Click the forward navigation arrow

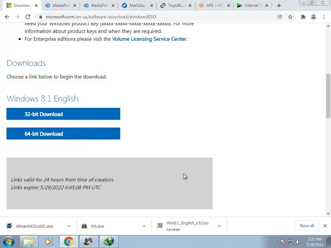tap(17, 17)
